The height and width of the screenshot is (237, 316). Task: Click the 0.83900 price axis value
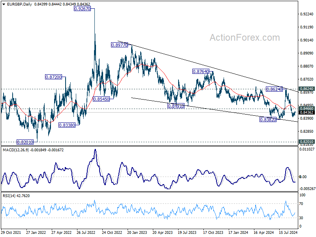click(x=307, y=118)
